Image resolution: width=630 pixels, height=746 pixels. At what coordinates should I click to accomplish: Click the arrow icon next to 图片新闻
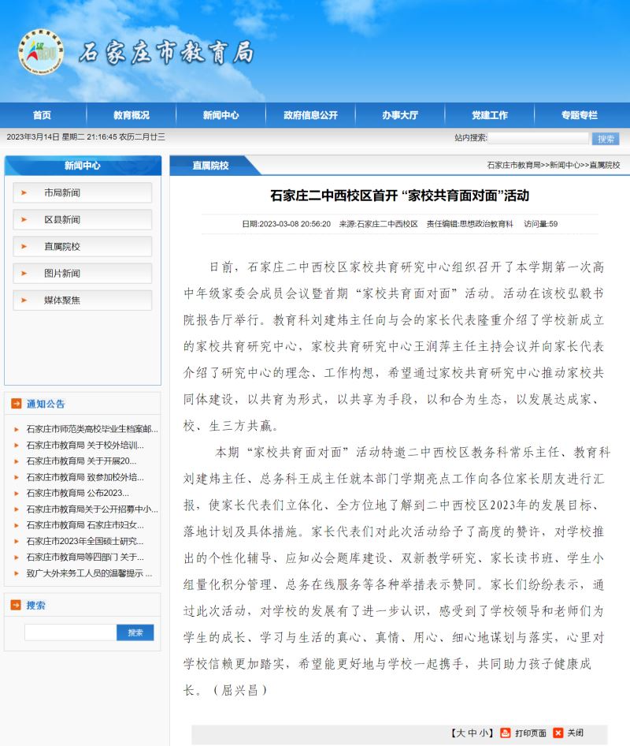coord(24,274)
